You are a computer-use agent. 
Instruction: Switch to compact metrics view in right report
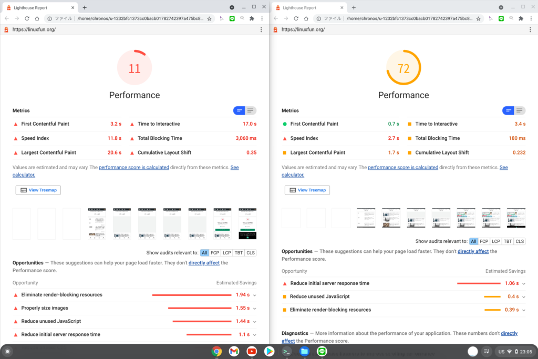click(x=508, y=110)
